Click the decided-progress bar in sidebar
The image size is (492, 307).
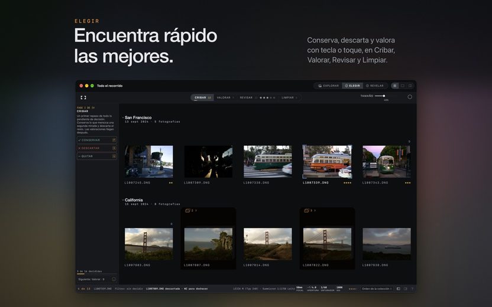[x=96, y=274]
